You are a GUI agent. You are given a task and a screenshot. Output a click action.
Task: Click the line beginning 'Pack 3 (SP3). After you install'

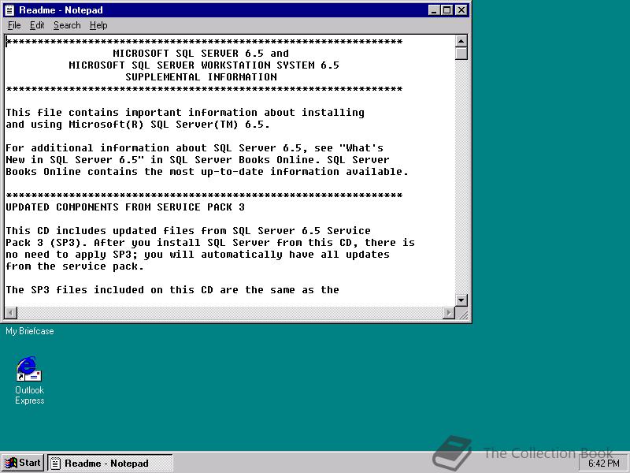click(x=210, y=243)
